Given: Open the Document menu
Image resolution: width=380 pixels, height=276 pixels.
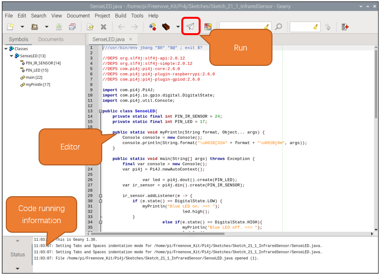Looking at the screenshot, I should tap(78, 16).
